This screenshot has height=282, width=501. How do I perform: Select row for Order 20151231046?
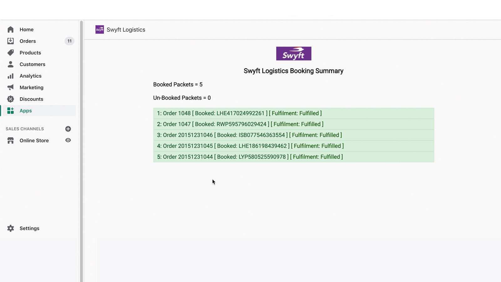coord(294,135)
